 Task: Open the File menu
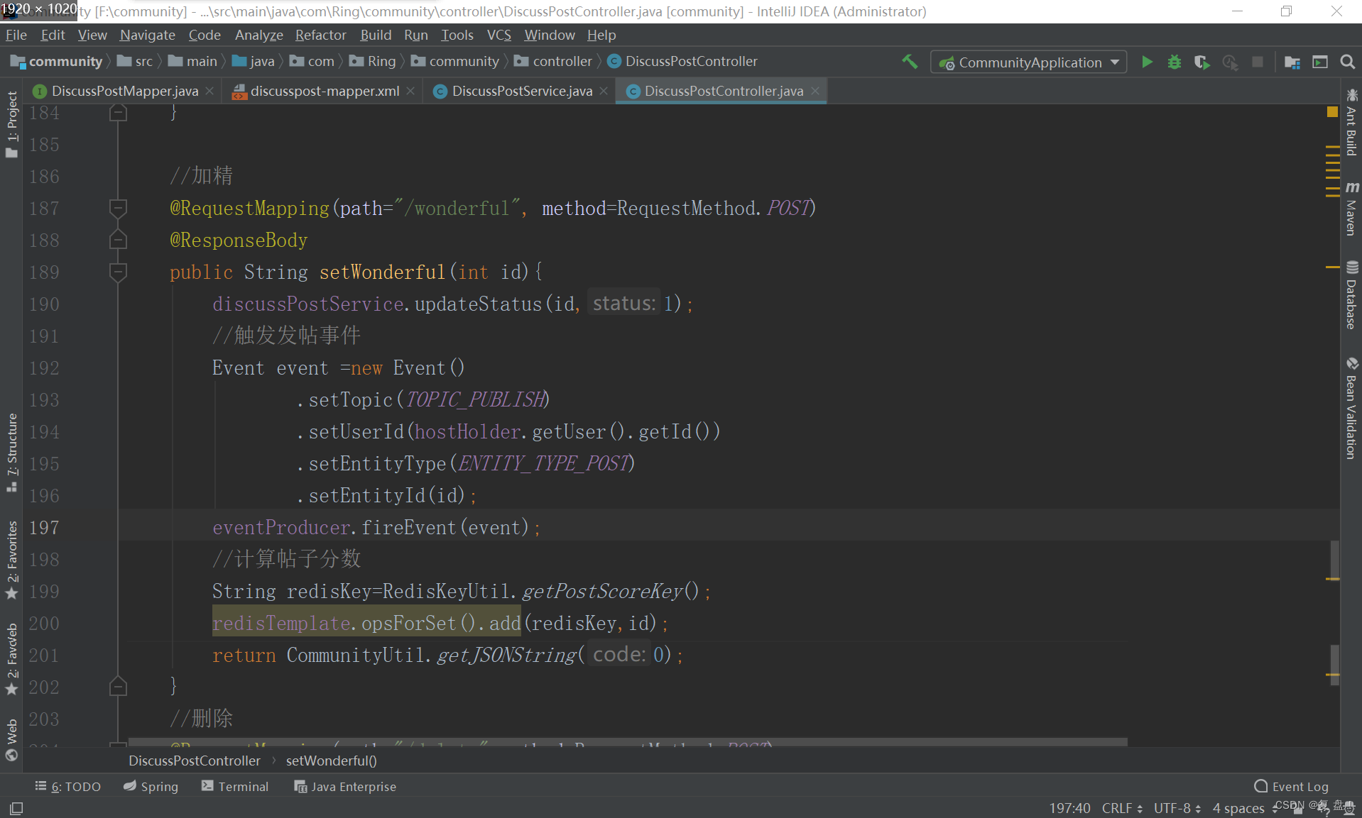coord(16,35)
